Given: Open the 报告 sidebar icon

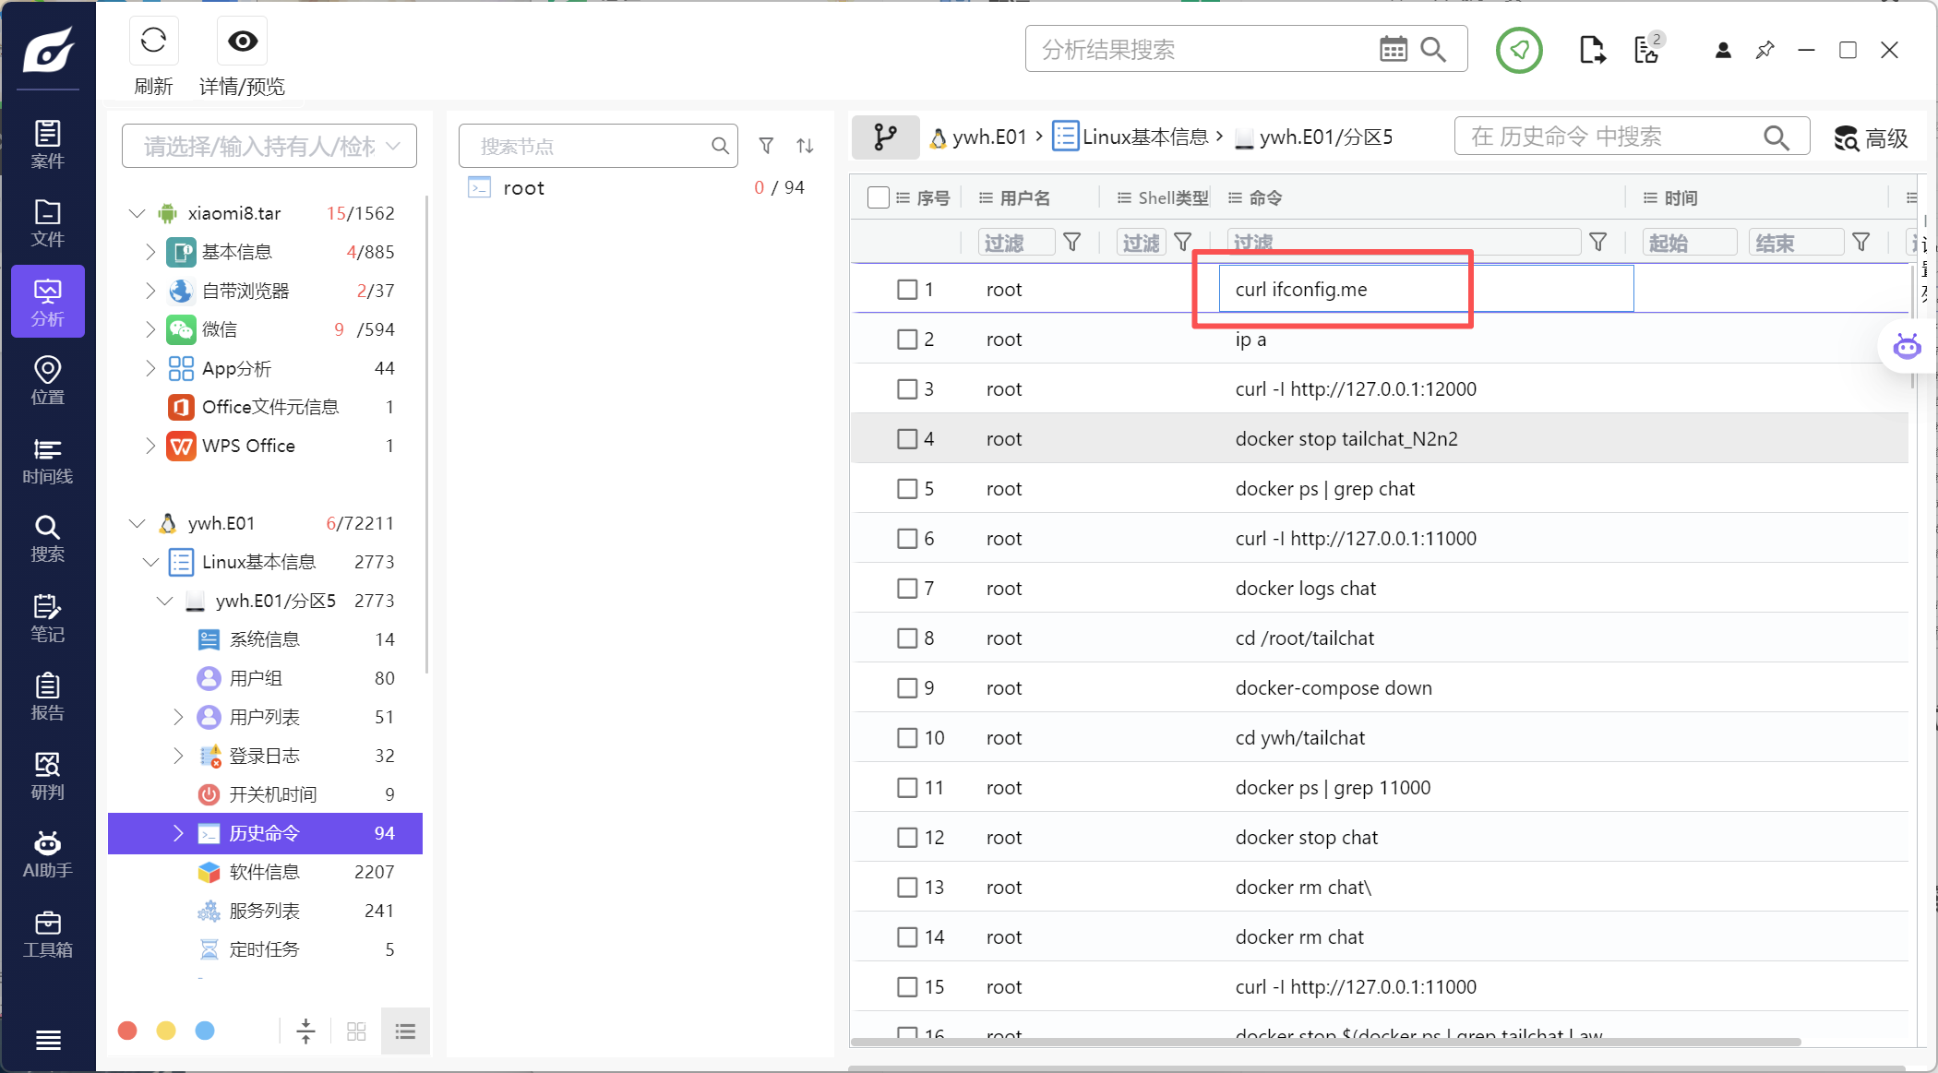Looking at the screenshot, I should point(48,697).
